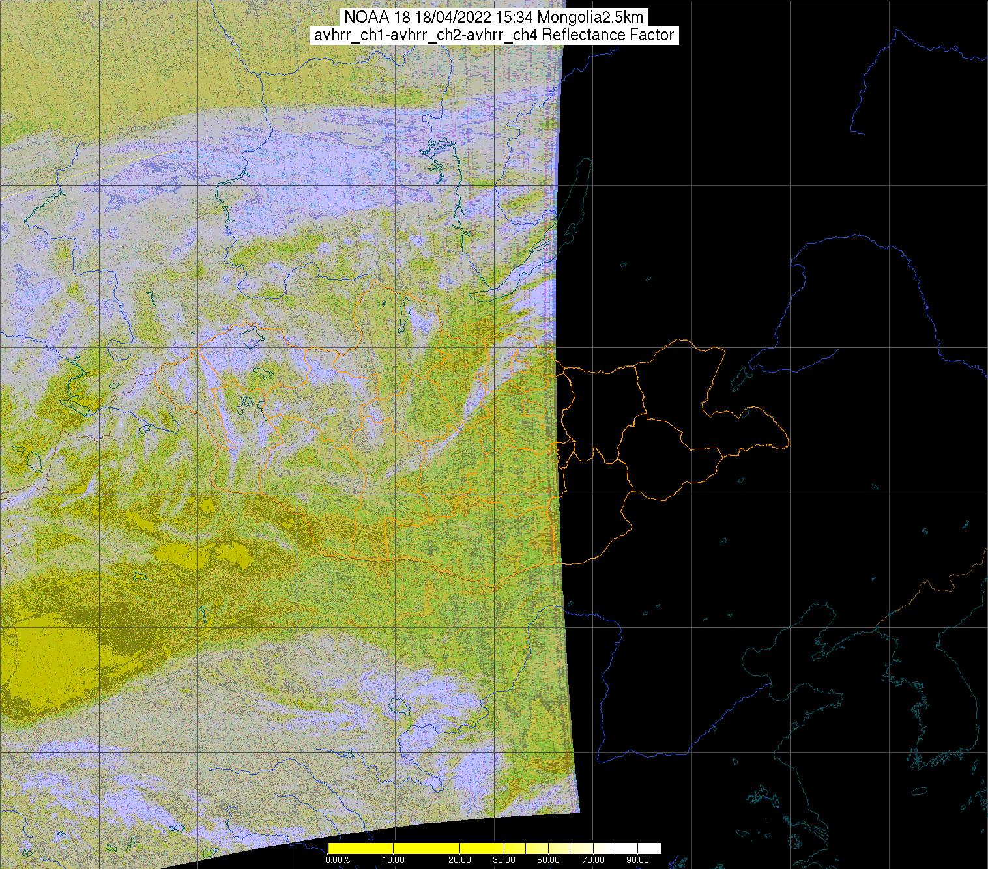
Task: Pick the white 80–90 colorbar segment
Action: point(626,848)
